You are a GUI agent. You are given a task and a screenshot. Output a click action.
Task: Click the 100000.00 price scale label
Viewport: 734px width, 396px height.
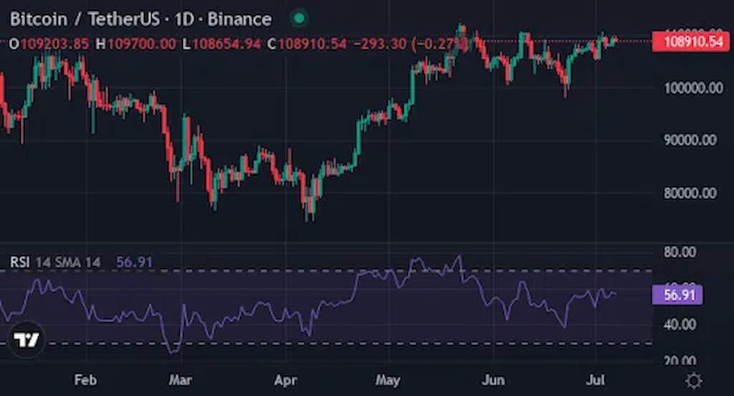(x=693, y=88)
